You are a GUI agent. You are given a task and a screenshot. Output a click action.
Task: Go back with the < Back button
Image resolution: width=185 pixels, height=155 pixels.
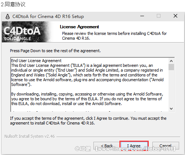click(107, 146)
